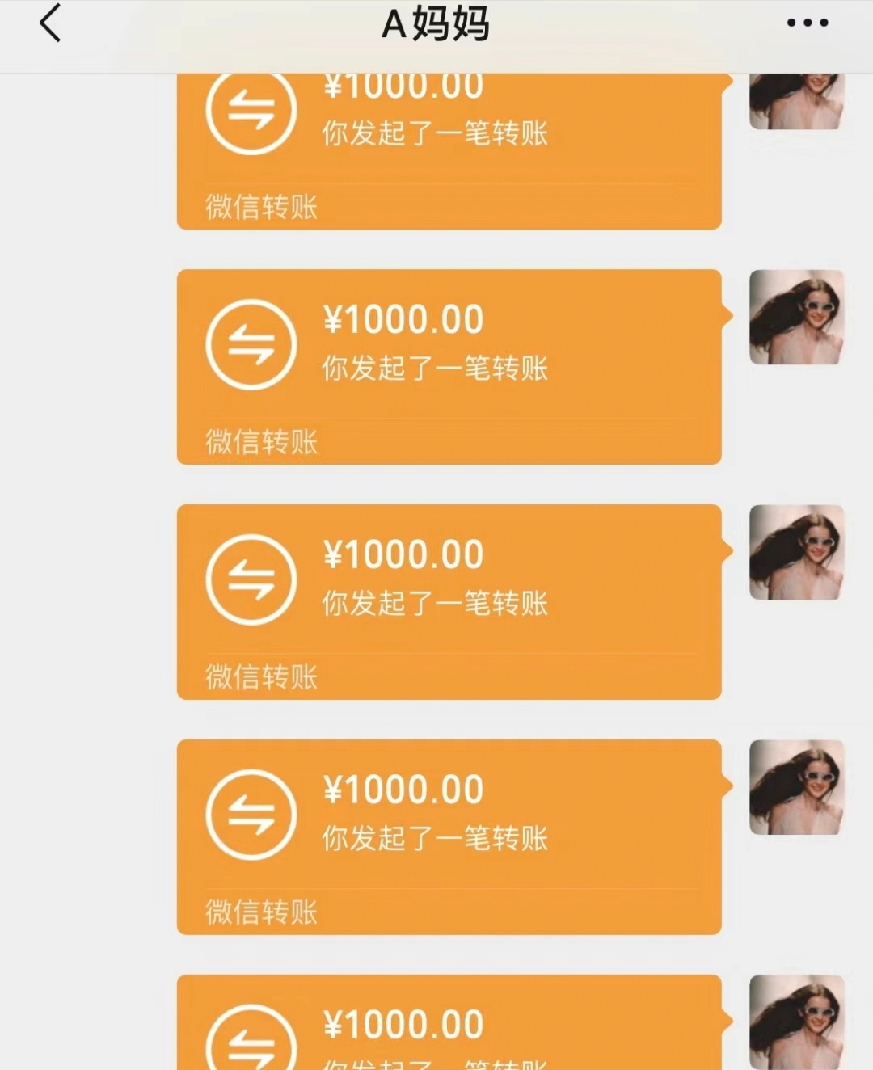Open the bottom cut-off ¥1000.00 transfer
Screen dimensions: 873x1070
click(449, 1022)
